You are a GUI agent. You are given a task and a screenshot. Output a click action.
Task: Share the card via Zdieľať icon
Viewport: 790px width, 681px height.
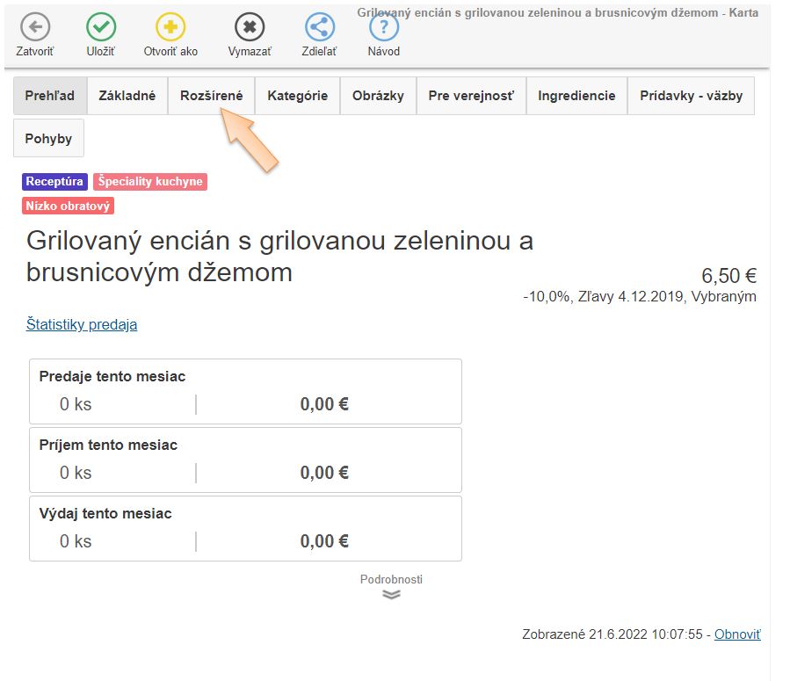click(x=320, y=27)
